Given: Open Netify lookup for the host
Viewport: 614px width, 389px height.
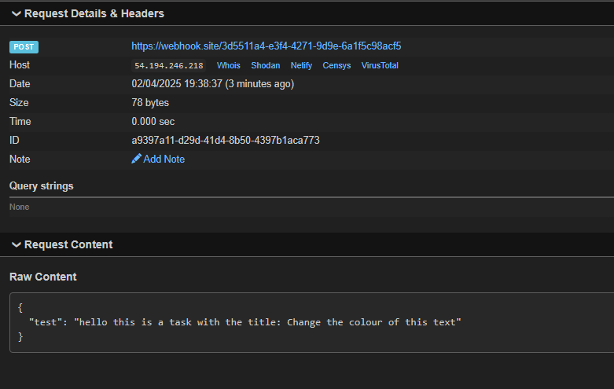Looking at the screenshot, I should [301, 66].
